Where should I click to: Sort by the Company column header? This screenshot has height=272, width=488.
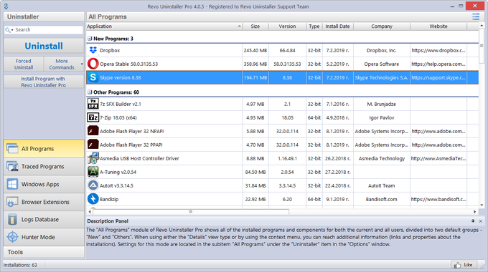pyautogui.click(x=382, y=26)
